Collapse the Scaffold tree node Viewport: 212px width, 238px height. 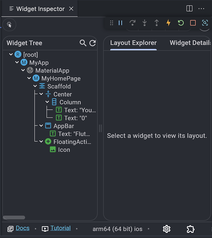click(35, 86)
